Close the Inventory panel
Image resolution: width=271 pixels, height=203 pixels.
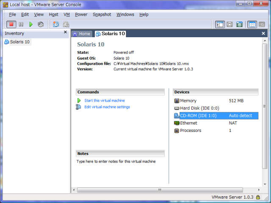click(65, 32)
